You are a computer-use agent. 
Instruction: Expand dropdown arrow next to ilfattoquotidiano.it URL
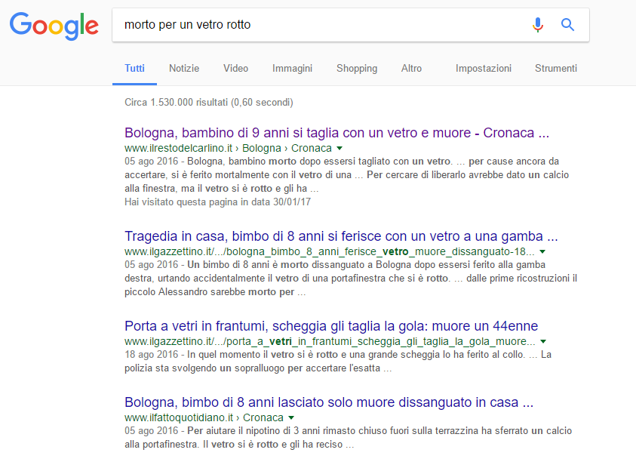[290, 417]
